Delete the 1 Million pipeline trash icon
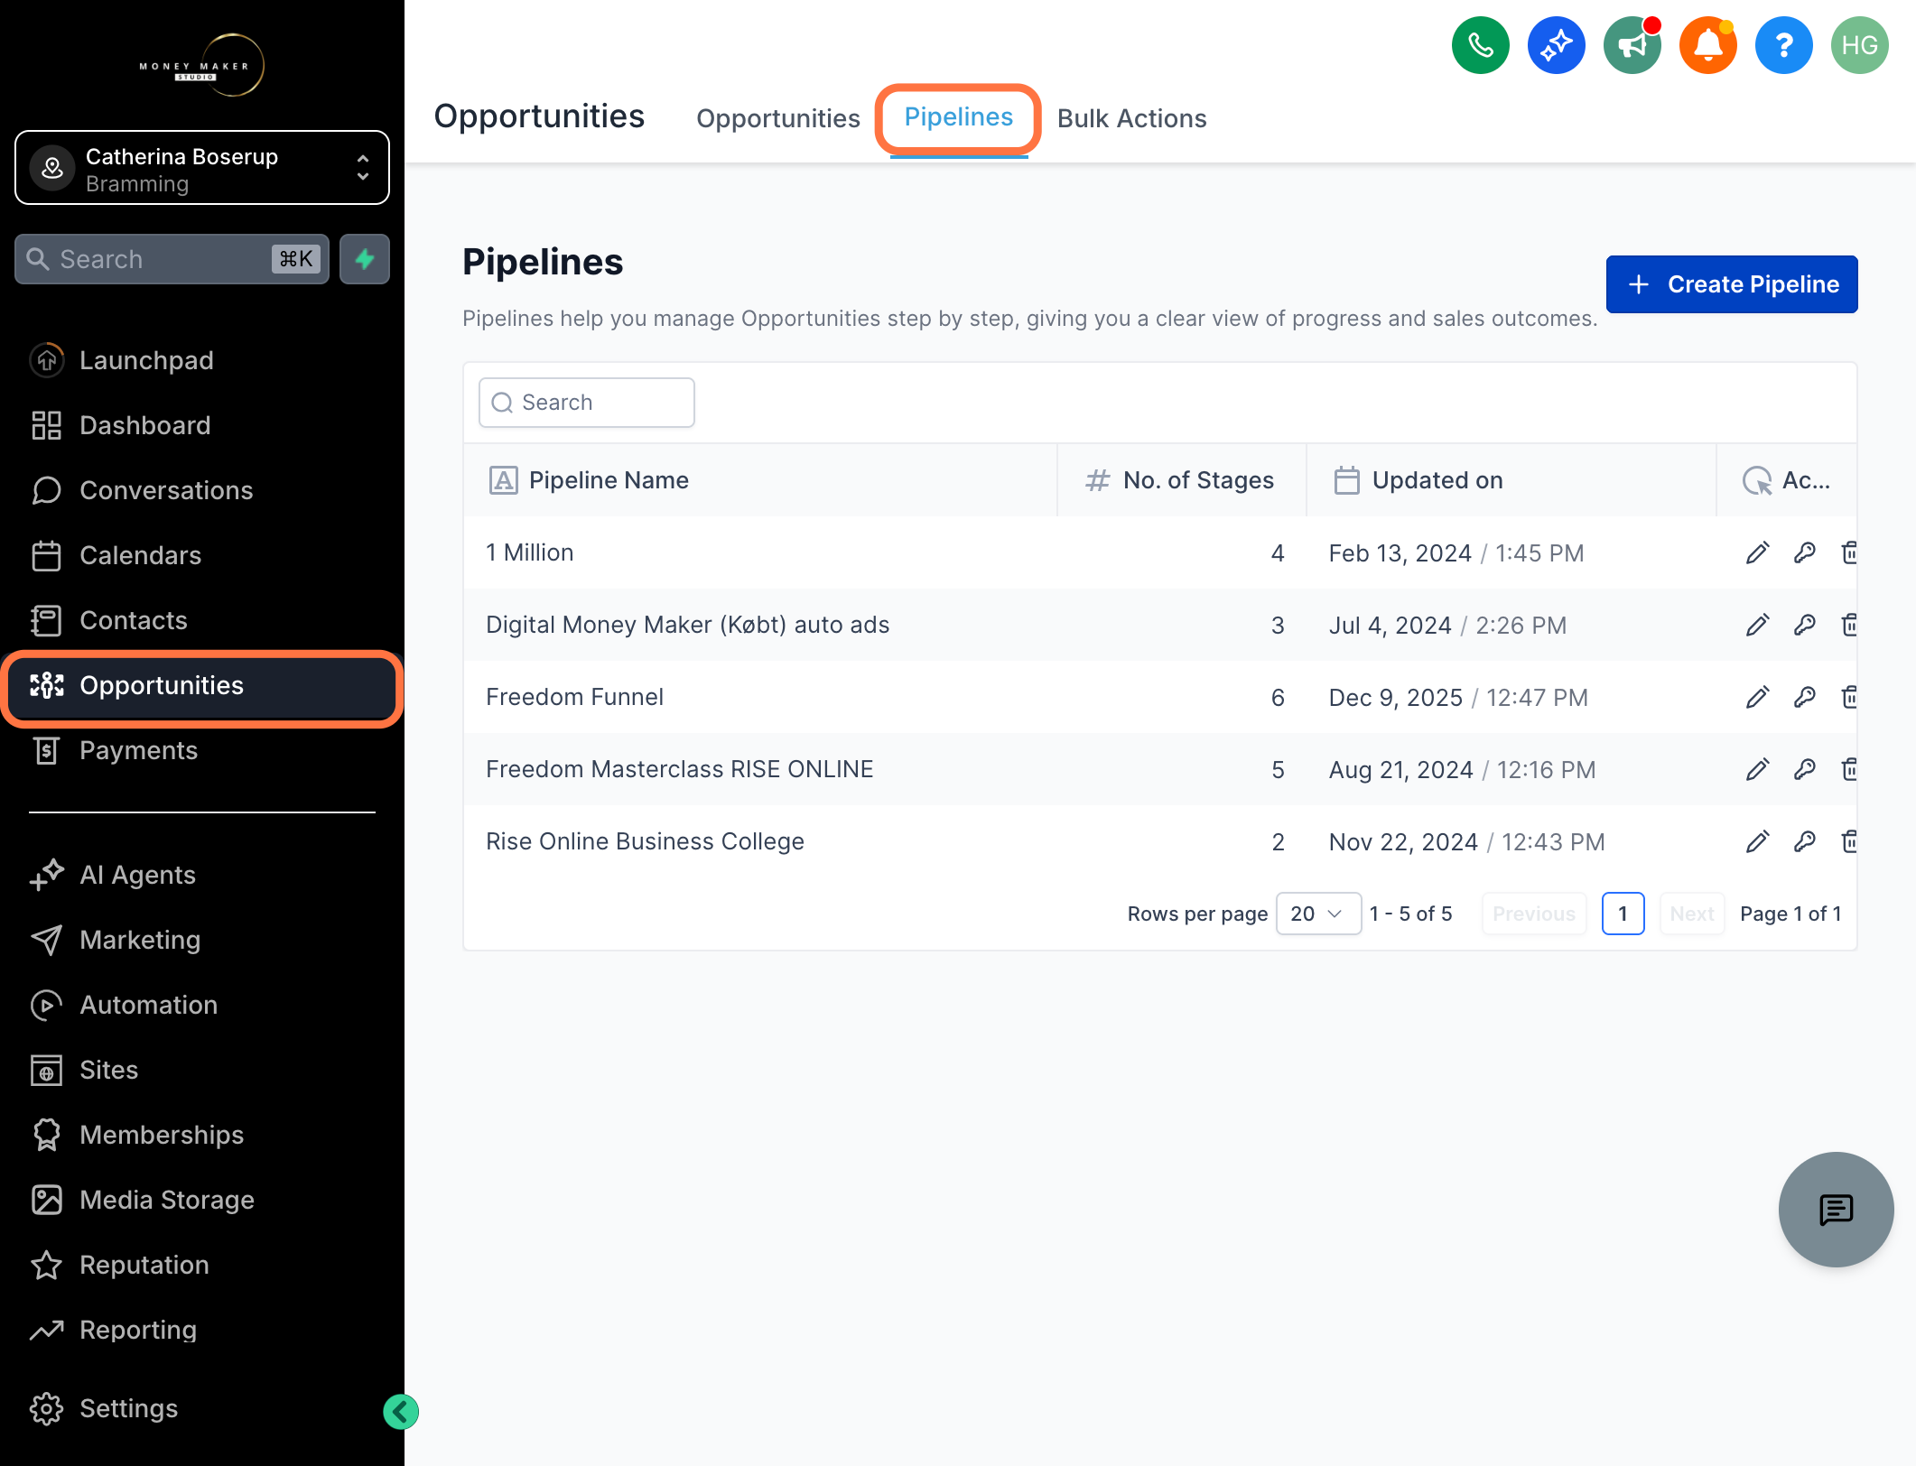 1848,552
